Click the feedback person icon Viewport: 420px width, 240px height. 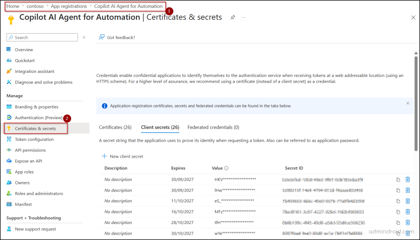pyautogui.click(x=102, y=37)
